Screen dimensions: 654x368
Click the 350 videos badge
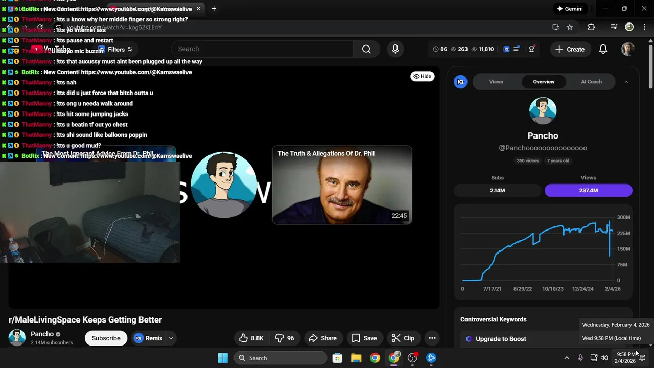528,160
